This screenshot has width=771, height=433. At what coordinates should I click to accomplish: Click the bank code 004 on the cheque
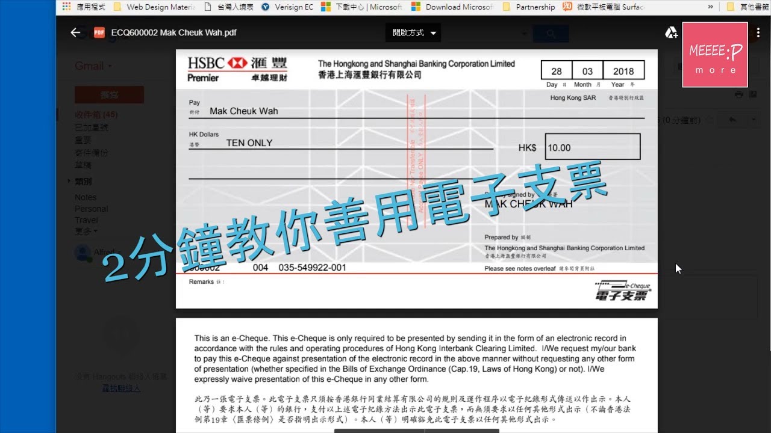coord(260,268)
